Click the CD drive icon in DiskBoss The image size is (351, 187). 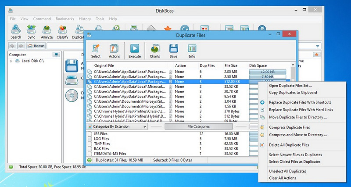click(x=72, y=96)
